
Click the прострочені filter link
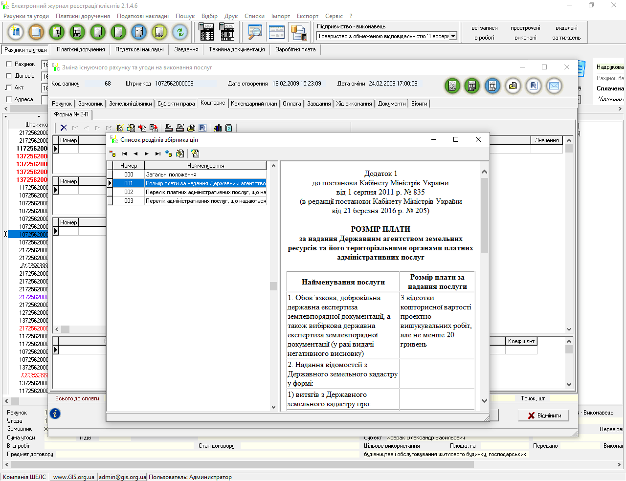pos(525,28)
